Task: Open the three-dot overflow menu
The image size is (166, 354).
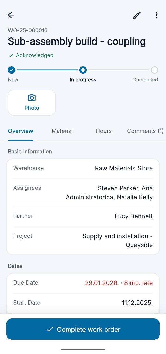Action: (x=157, y=15)
